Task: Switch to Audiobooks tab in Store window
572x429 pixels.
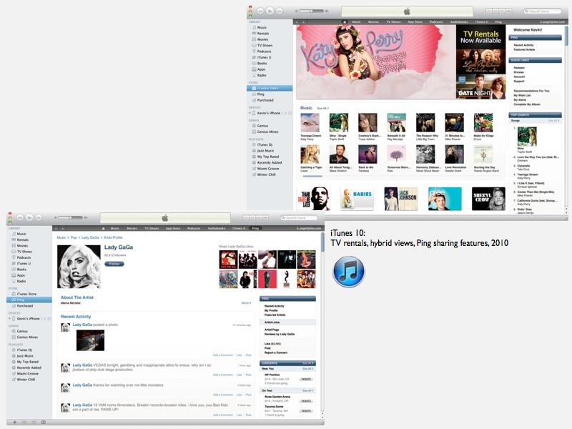Action: tap(459, 22)
